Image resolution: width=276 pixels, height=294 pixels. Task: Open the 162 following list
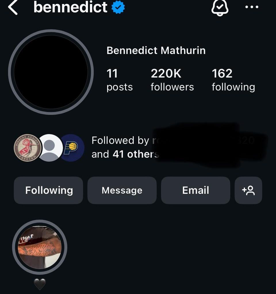pos(233,80)
